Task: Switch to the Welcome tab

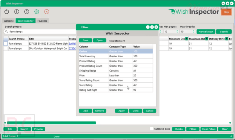Action: point(9,21)
